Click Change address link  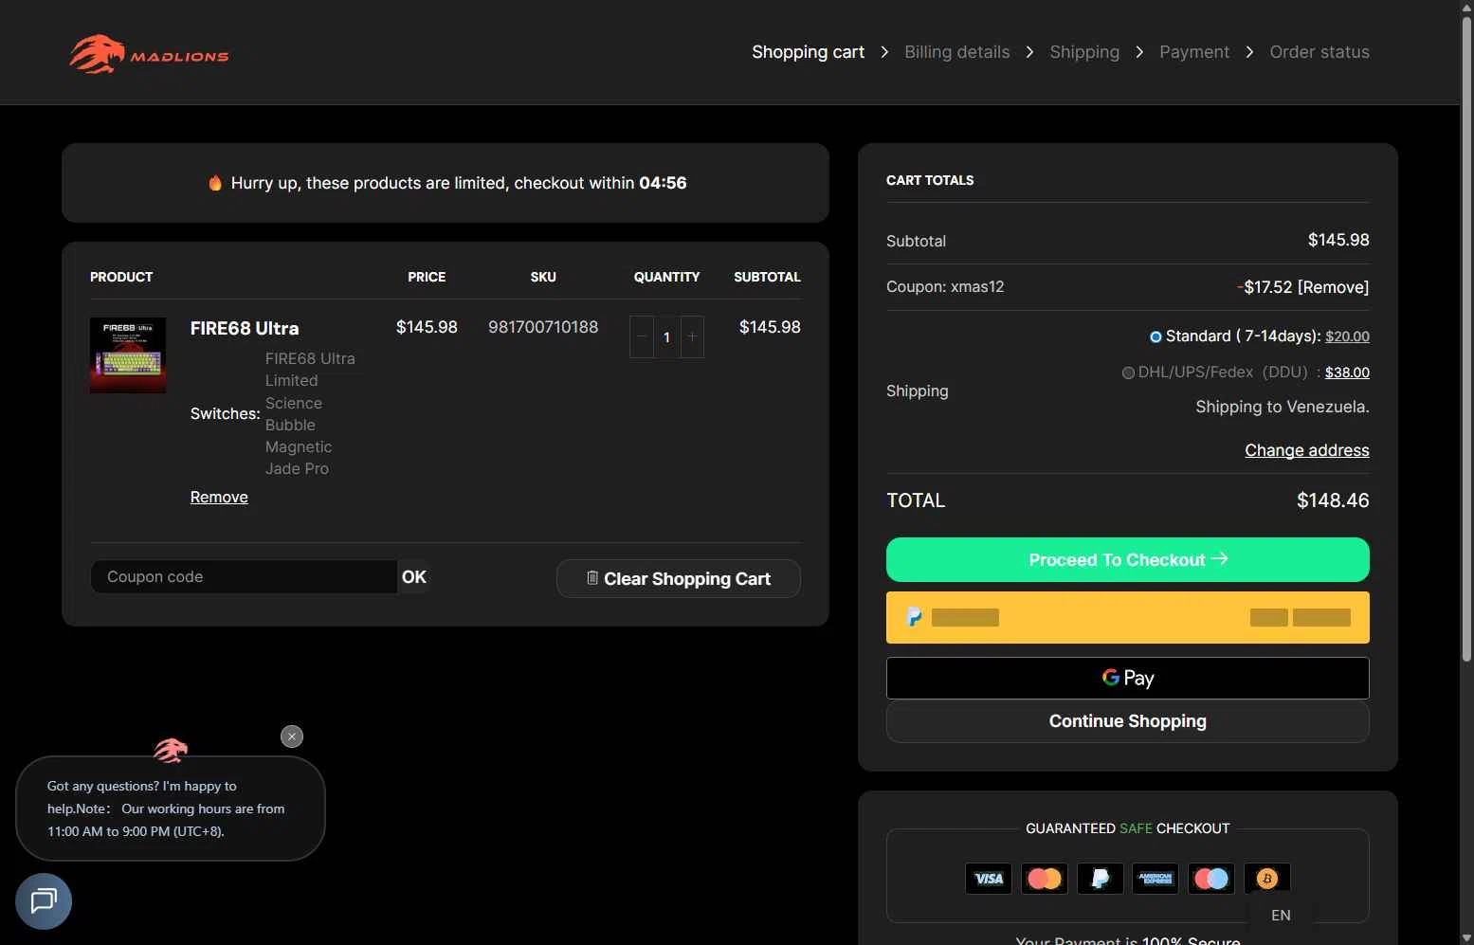pyautogui.click(x=1307, y=450)
